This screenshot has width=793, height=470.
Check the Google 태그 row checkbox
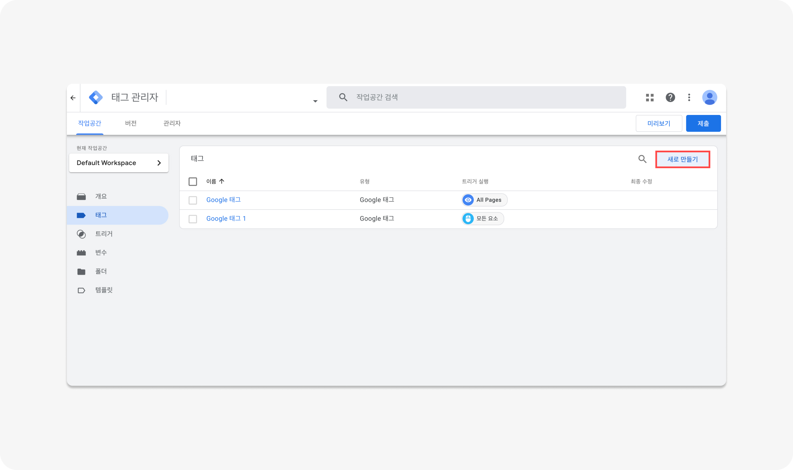[193, 200]
